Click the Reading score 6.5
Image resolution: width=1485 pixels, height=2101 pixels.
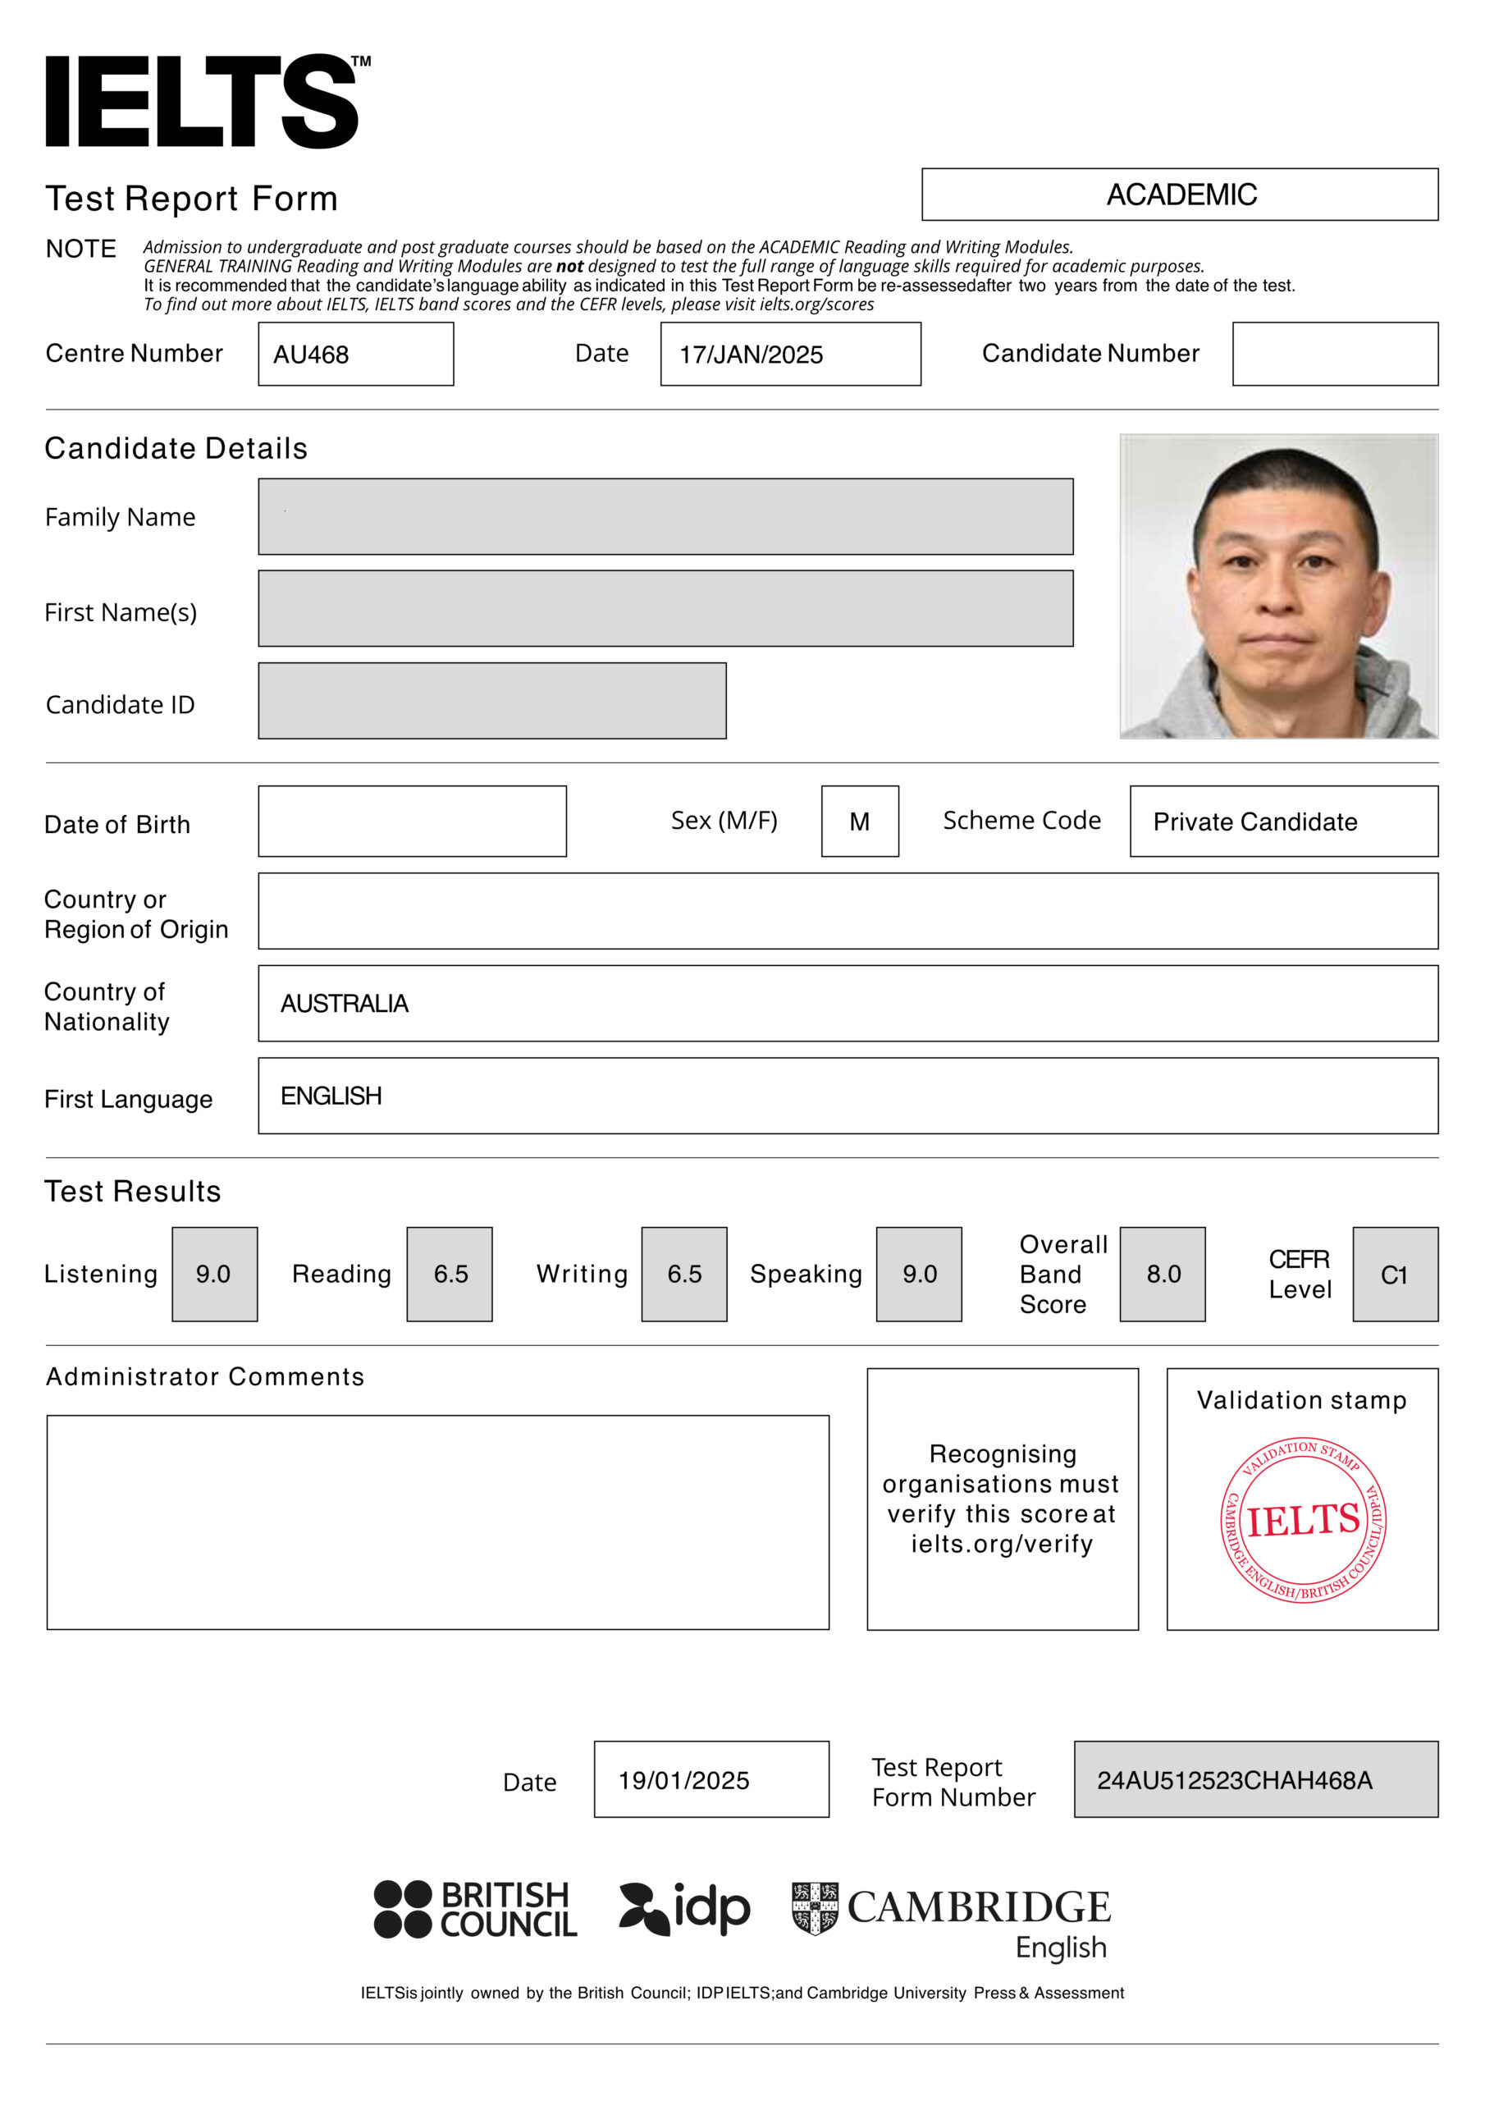tap(450, 1274)
